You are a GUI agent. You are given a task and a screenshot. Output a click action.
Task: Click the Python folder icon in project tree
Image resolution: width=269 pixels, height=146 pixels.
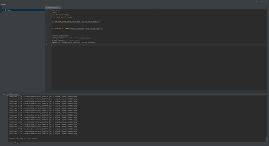coord(6,10)
